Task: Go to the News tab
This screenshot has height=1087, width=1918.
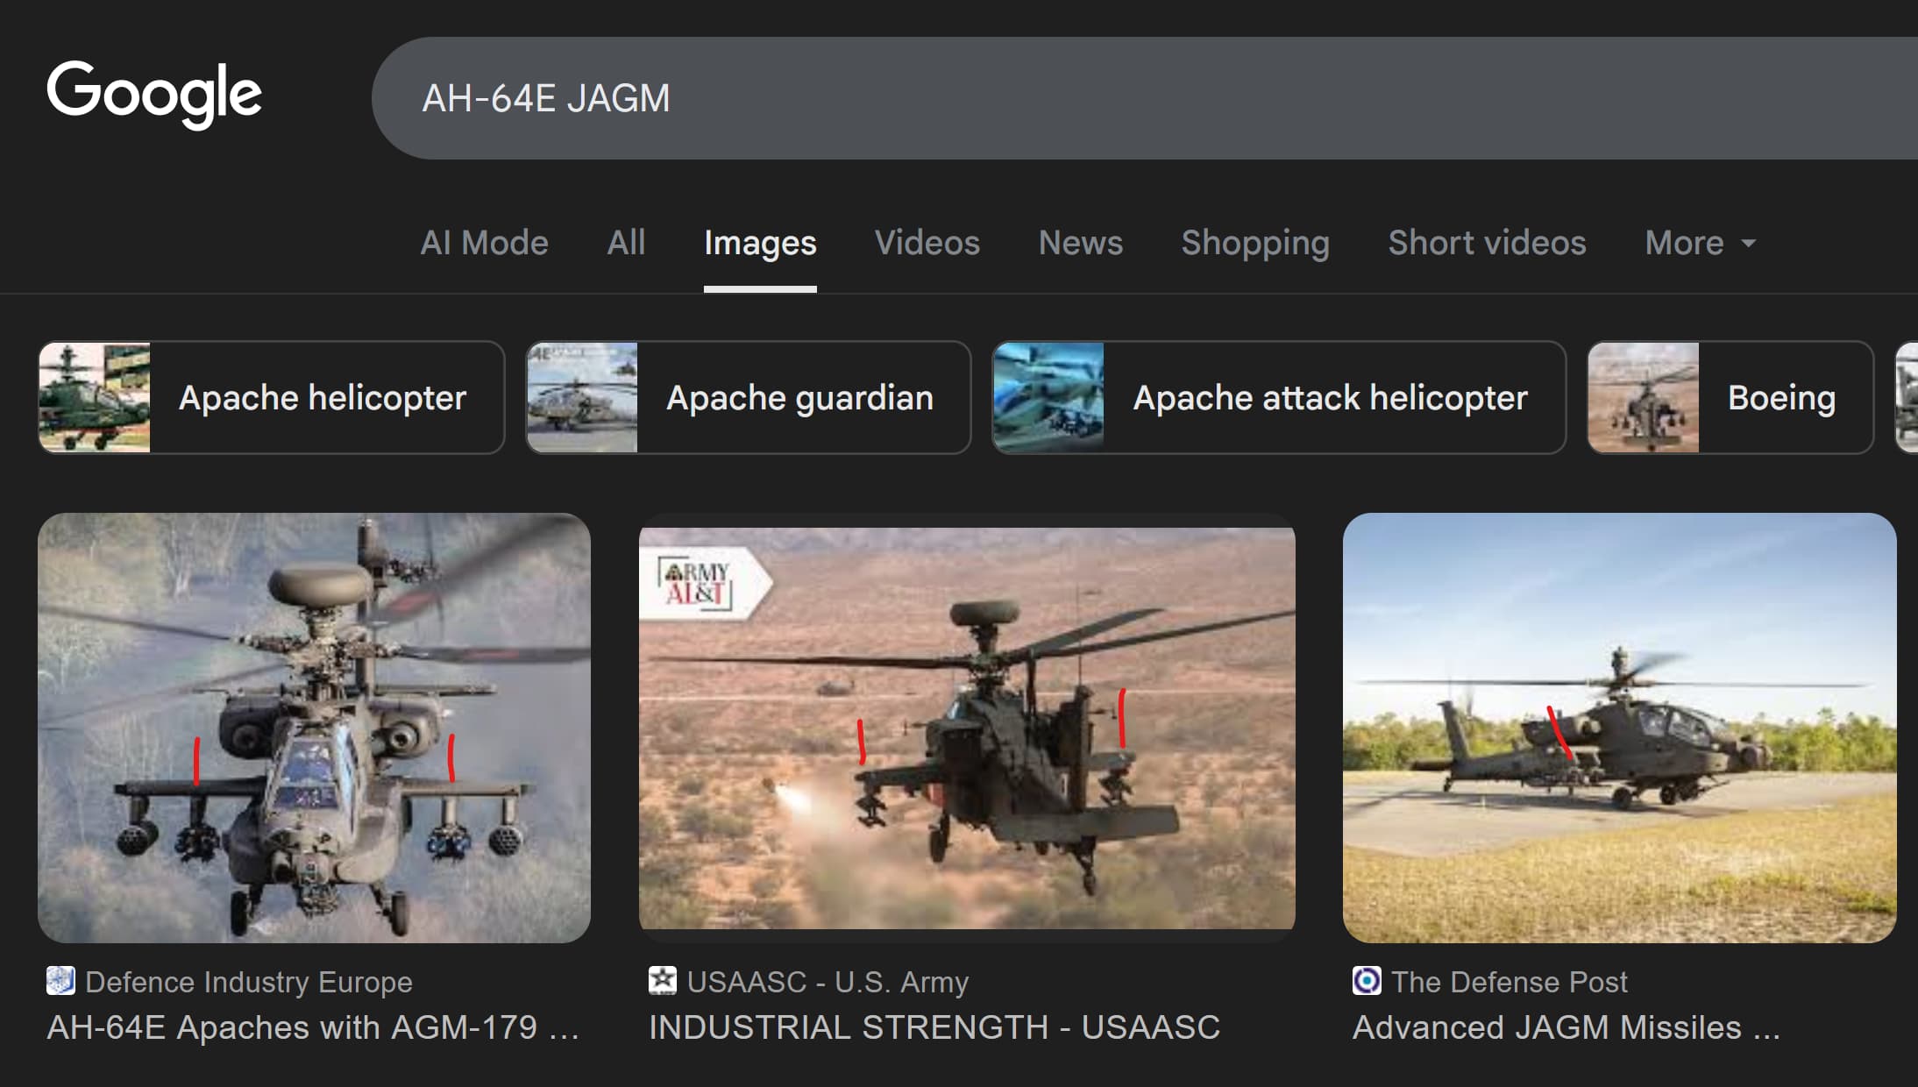Action: [x=1080, y=243]
